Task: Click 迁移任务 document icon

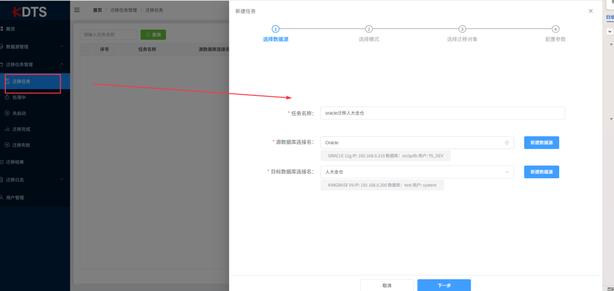Action: [7, 81]
